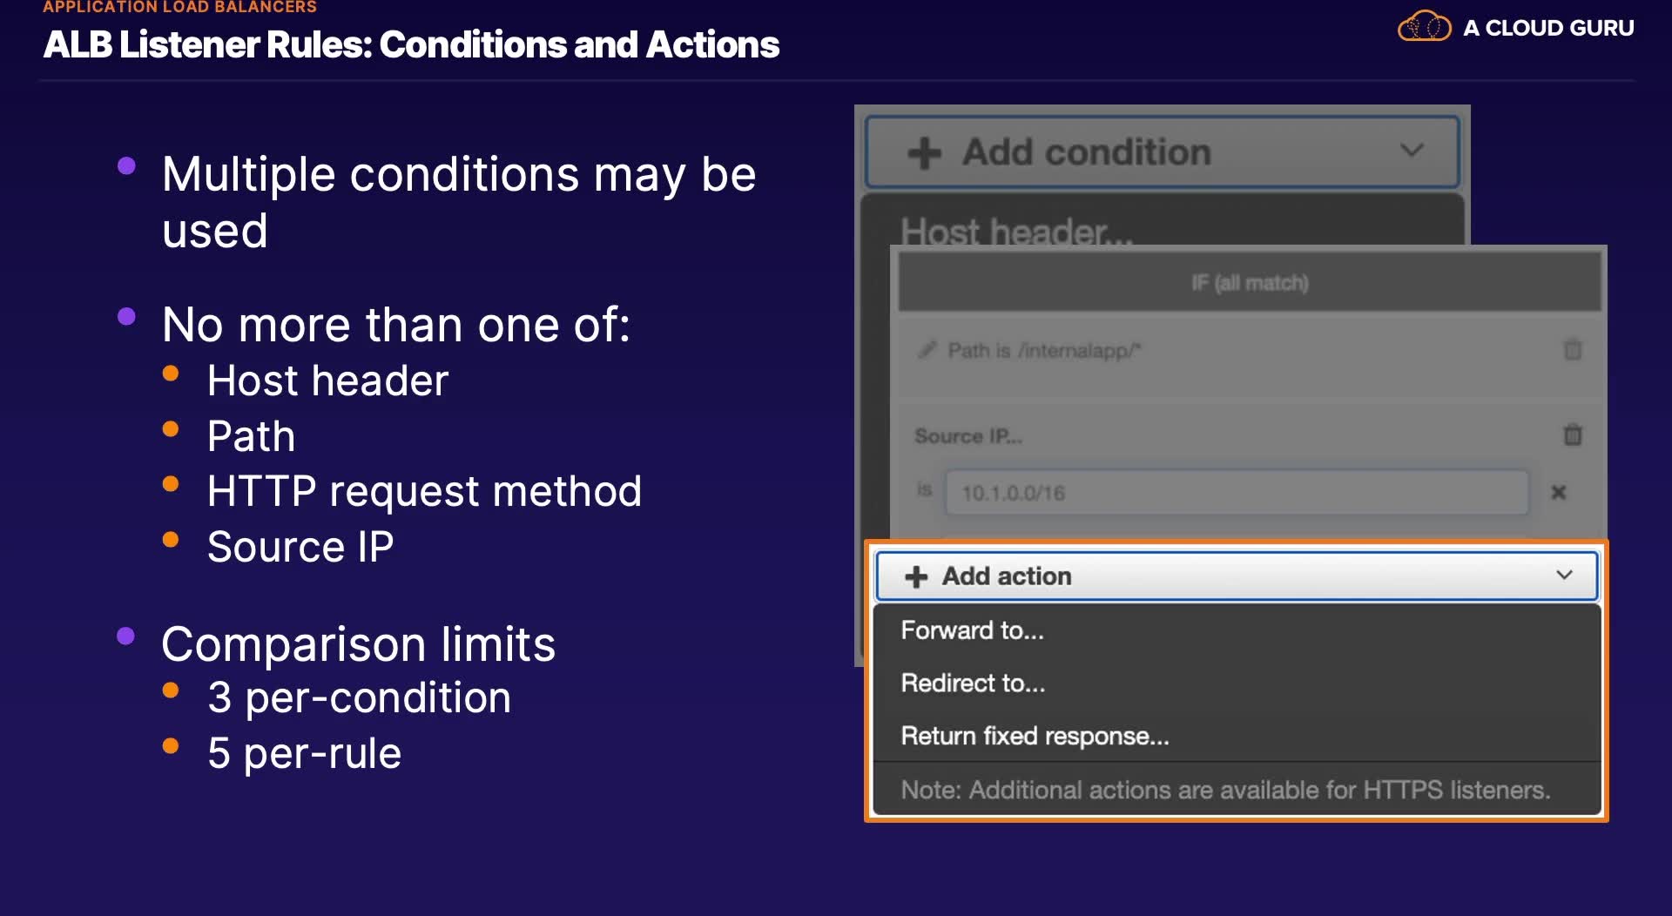This screenshot has width=1672, height=916.
Task: Click the Source IP... condition label
Action: pos(967,436)
